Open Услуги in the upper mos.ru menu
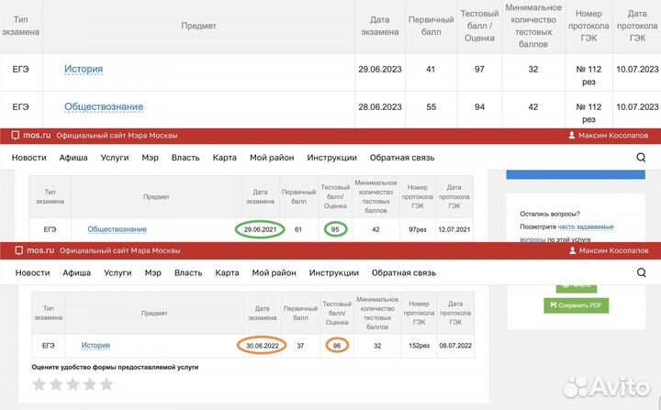 coord(115,158)
